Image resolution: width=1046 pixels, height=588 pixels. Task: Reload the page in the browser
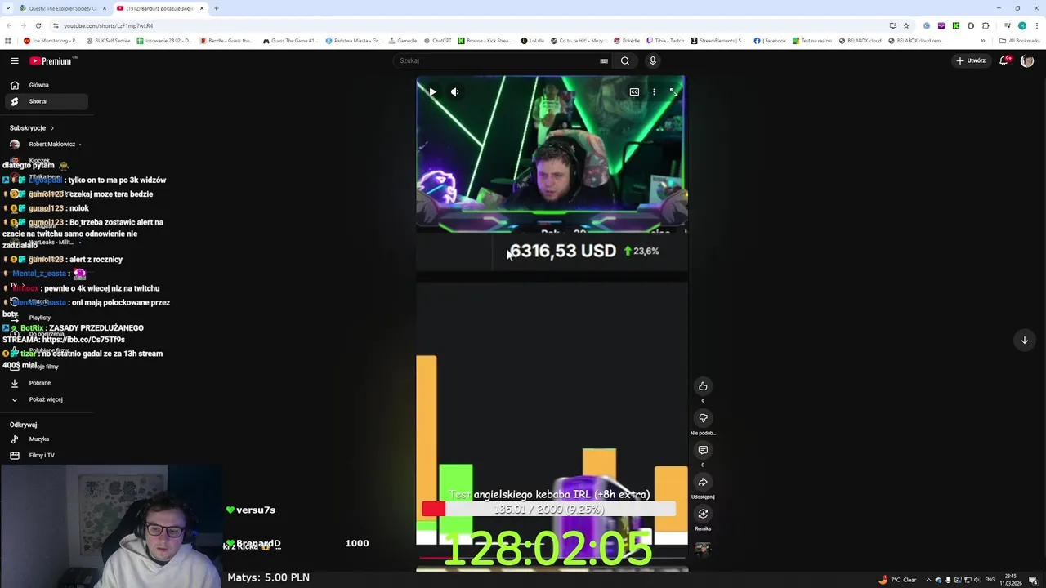pyautogui.click(x=38, y=25)
